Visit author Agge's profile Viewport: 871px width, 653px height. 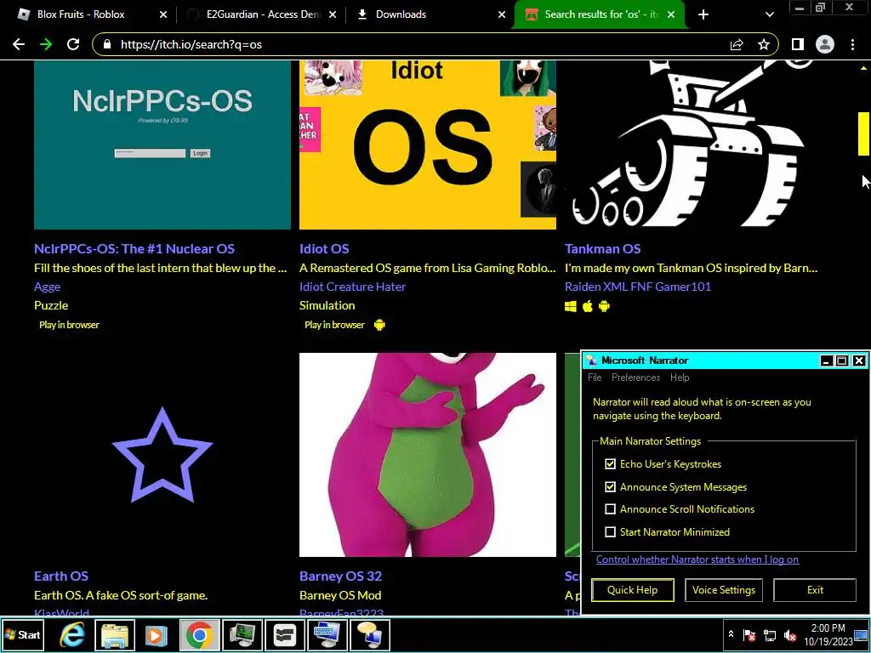pos(48,287)
